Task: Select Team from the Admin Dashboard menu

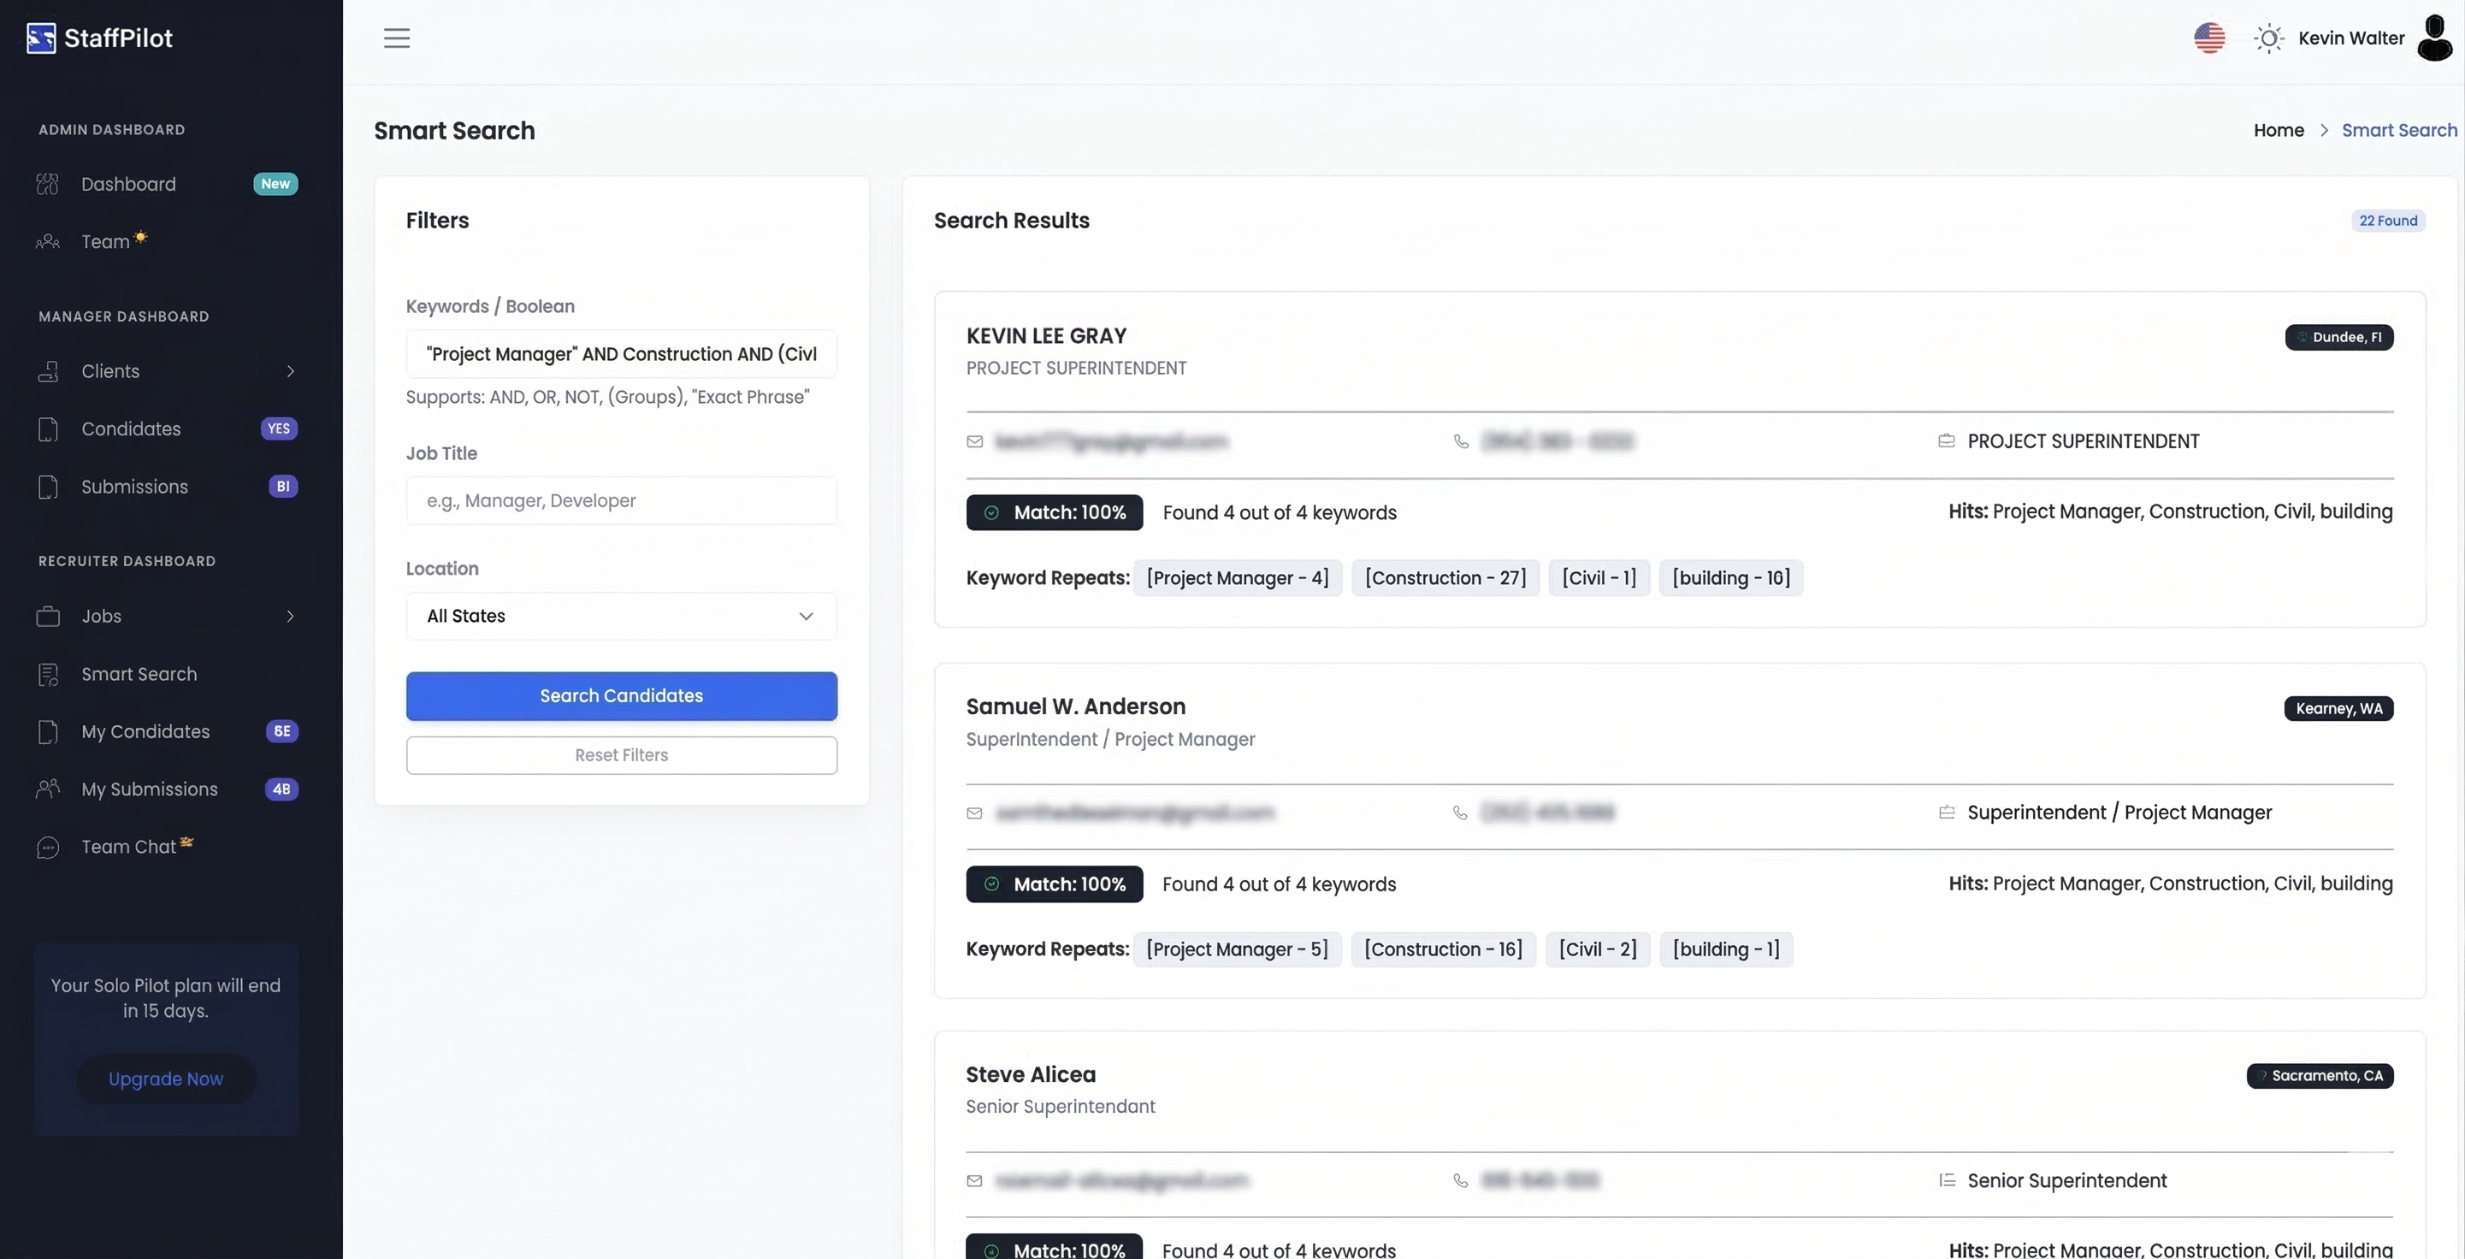Action: [x=103, y=241]
